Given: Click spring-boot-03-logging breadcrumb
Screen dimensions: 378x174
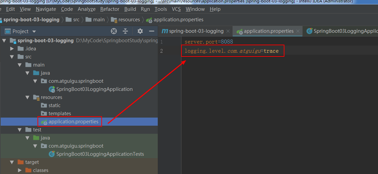Looking at the screenshot, I should (31, 20).
